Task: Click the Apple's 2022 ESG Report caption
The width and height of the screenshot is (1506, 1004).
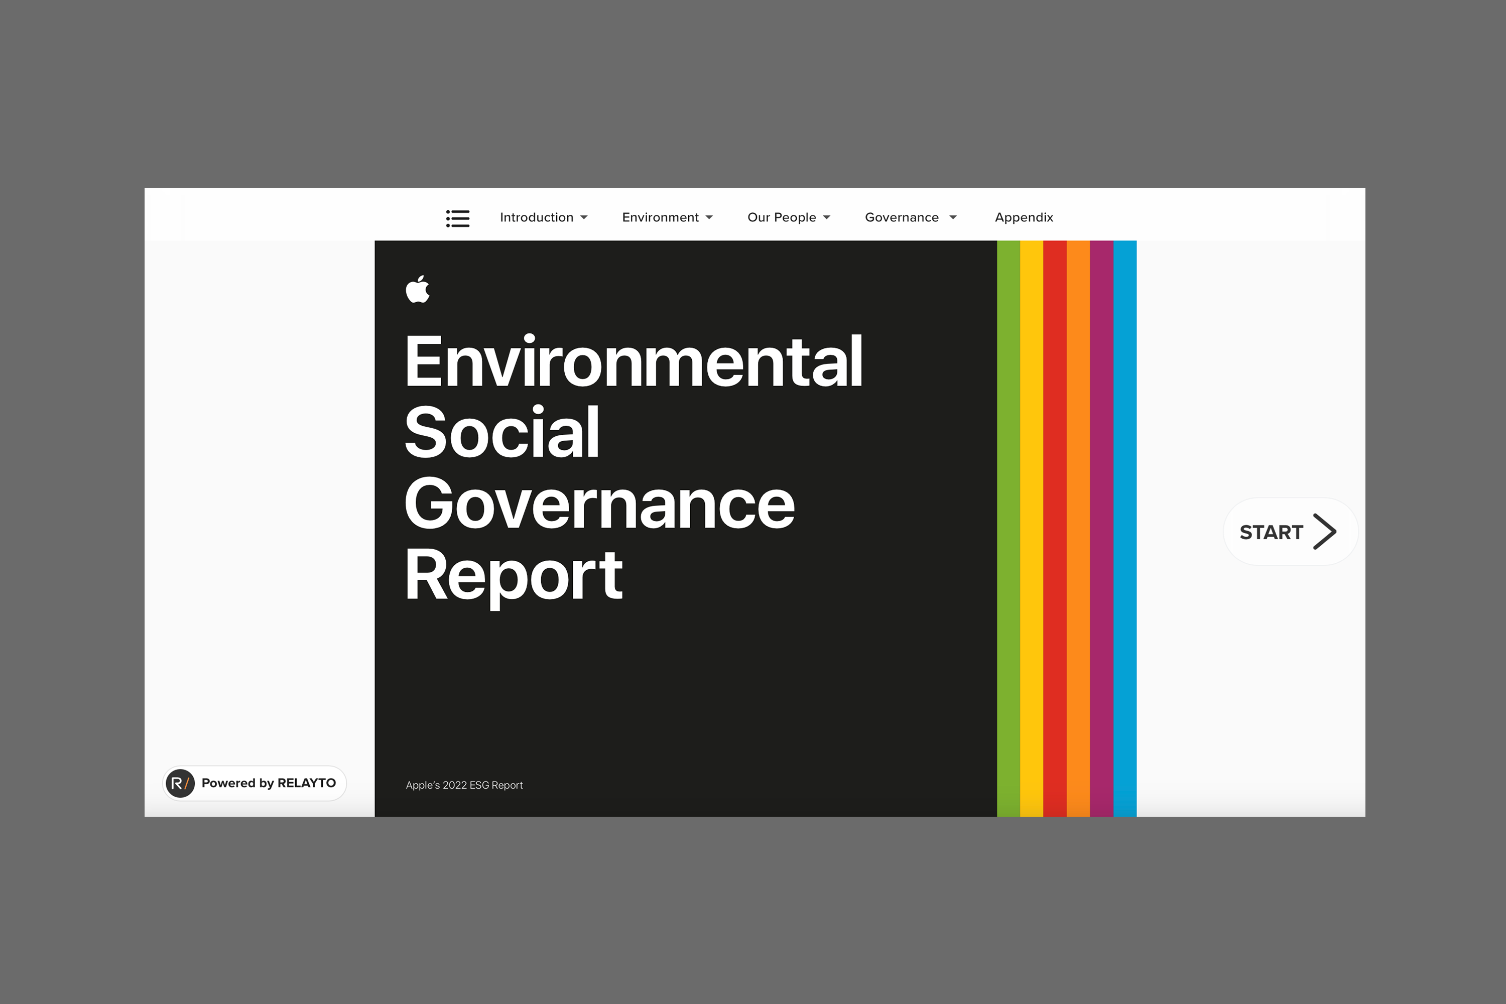Action: point(464,785)
